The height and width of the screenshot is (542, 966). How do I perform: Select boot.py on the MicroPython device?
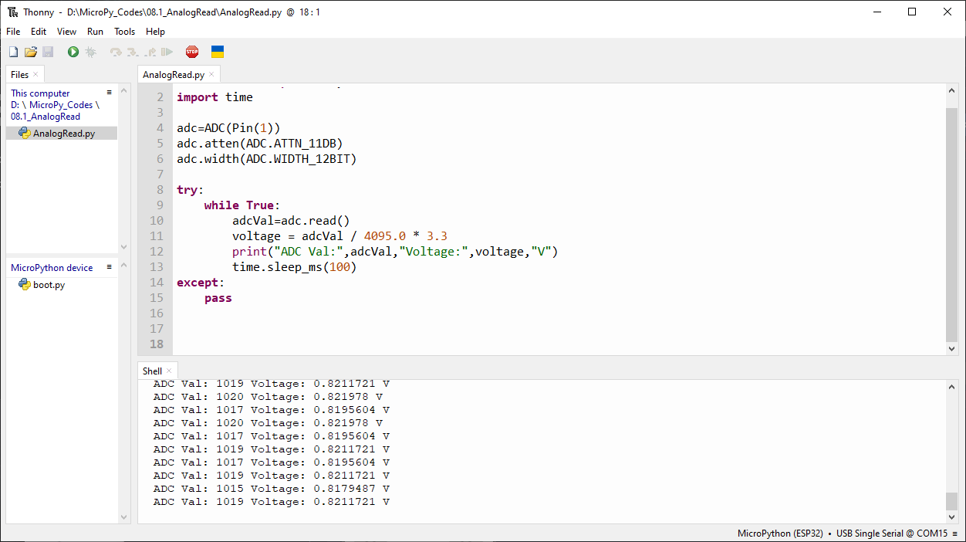pos(49,285)
